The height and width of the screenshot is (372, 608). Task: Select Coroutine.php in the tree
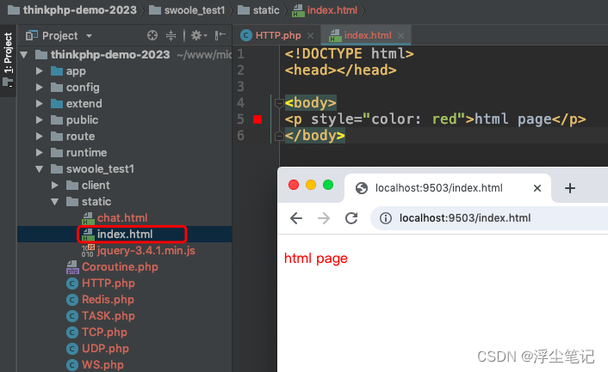(x=112, y=267)
